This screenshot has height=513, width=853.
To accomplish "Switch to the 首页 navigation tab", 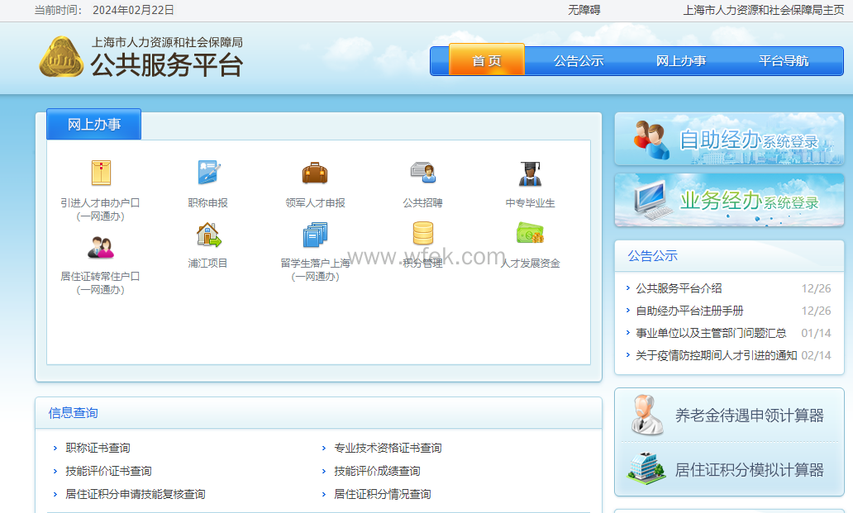I will [487, 60].
